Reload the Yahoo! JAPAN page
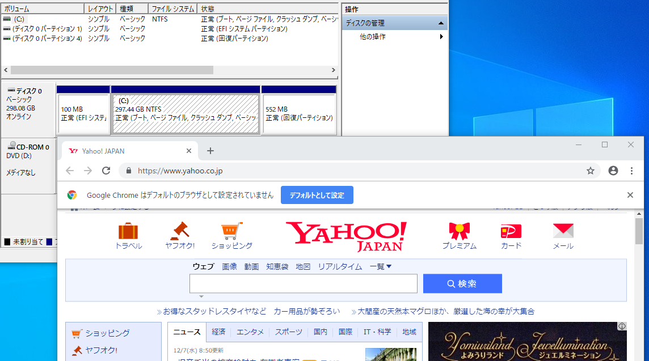This screenshot has height=361, width=649. [x=107, y=171]
